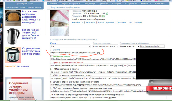The width and height of the screenshot is (172, 101).
Task: Click the Изображение масштабировано text
Action: (88, 19)
